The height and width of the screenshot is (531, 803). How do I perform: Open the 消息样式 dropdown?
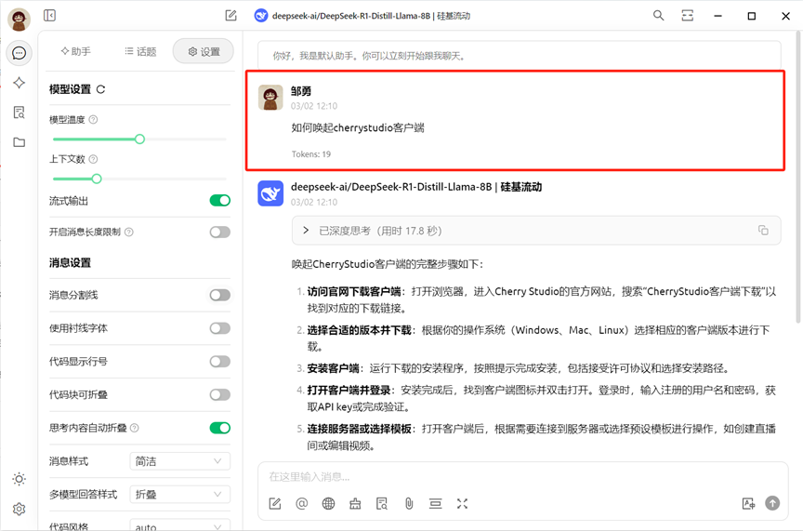(x=179, y=461)
